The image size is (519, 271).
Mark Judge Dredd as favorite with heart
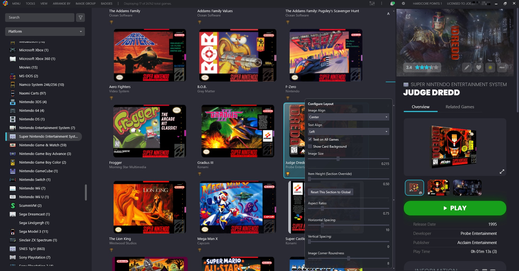[478, 67]
